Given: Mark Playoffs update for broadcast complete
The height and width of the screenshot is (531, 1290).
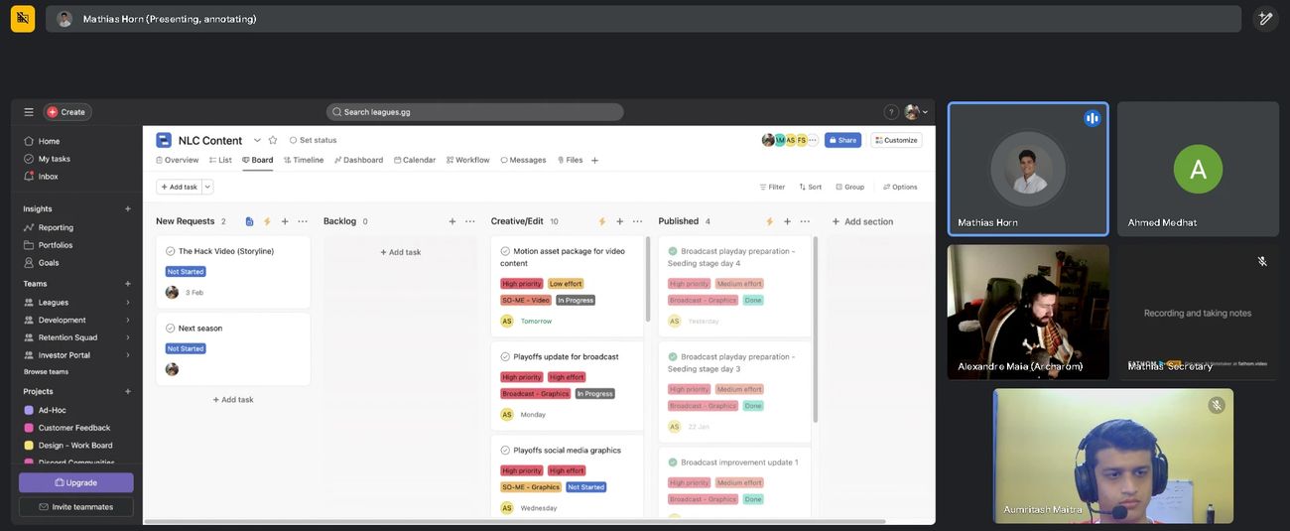Looking at the screenshot, I should (x=505, y=356).
